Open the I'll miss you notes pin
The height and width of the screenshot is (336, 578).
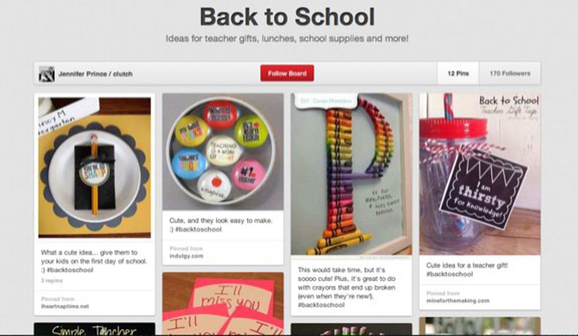click(x=223, y=303)
